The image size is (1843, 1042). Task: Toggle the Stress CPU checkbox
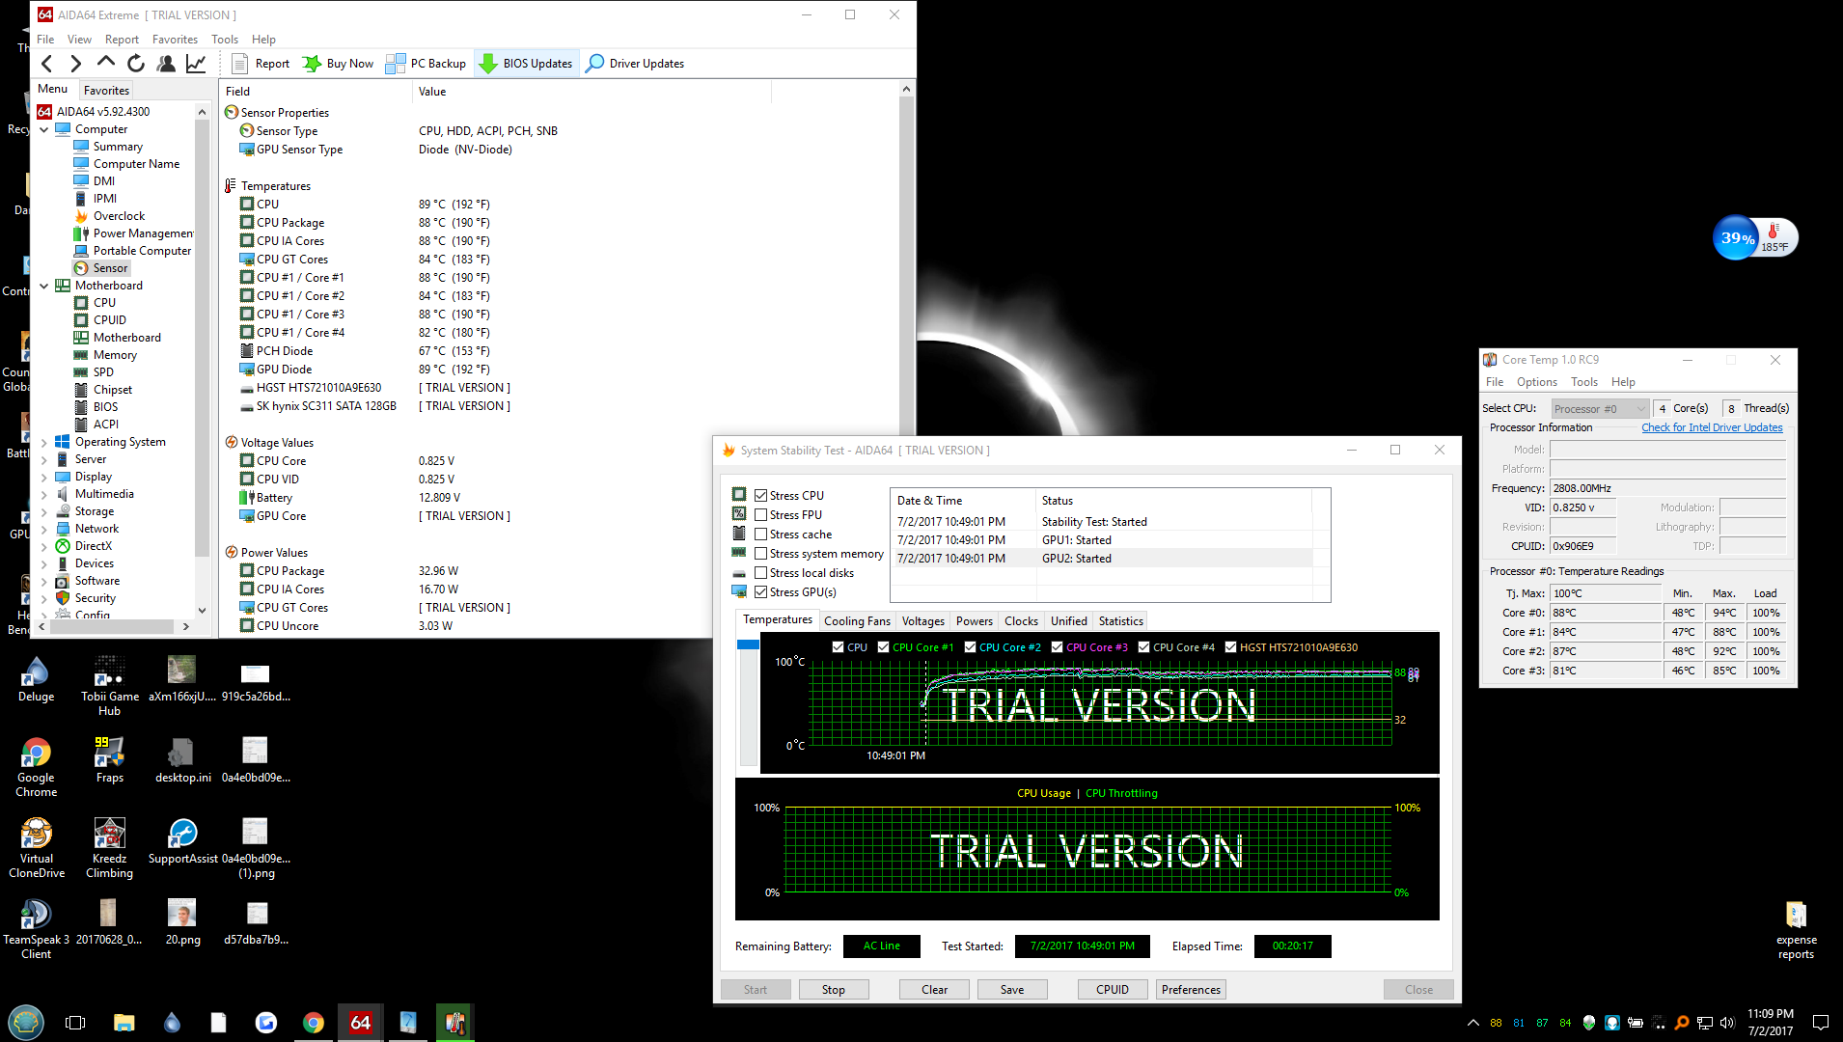click(761, 496)
